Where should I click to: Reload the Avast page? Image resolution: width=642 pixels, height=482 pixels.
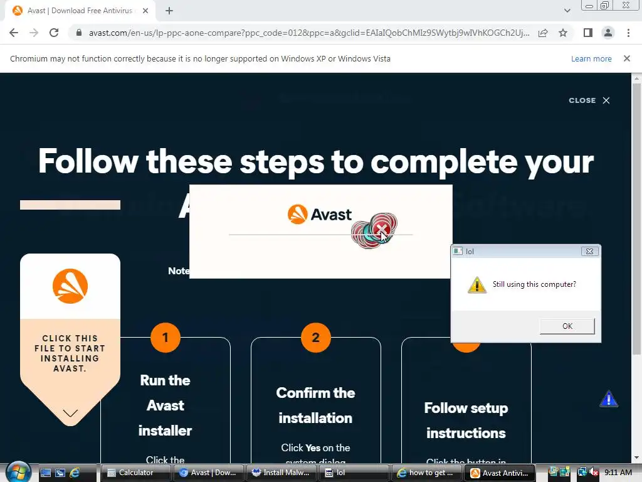[54, 33]
